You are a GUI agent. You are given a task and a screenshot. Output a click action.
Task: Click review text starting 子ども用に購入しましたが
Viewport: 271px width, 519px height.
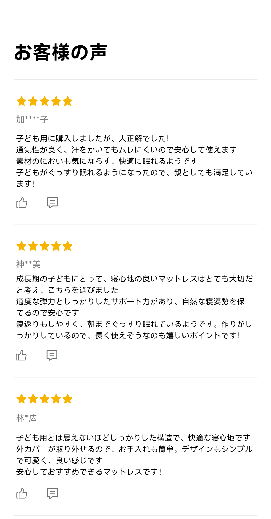134,161
